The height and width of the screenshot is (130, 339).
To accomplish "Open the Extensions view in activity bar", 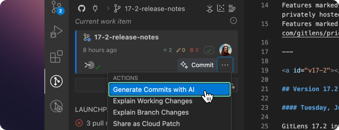I will pyautogui.click(x=56, y=57).
